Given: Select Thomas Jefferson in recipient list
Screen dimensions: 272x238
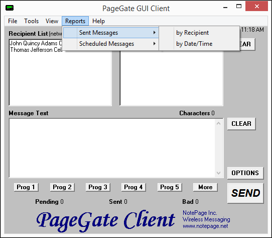Looking at the screenshot, I should 36,50.
